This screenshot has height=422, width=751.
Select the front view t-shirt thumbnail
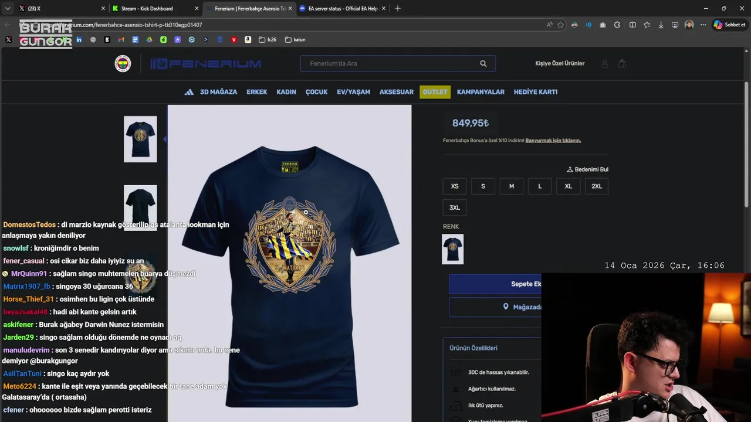point(140,139)
